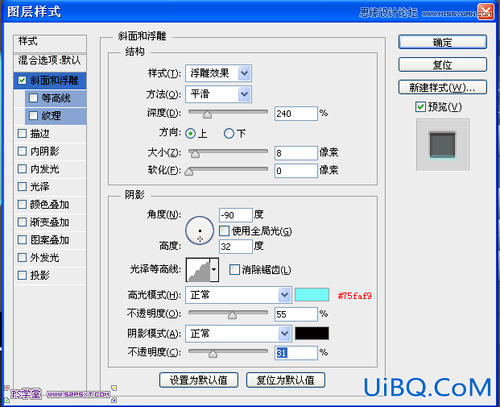Open the 等高线 sub-entry
Image resolution: width=500 pixels, height=407 pixels.
pos(56,98)
